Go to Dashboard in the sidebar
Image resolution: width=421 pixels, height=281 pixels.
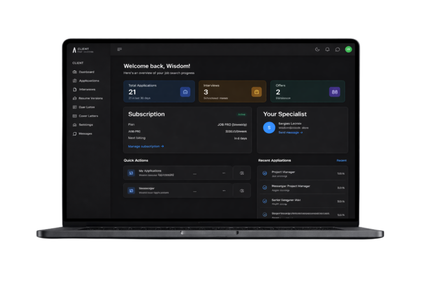(x=86, y=72)
